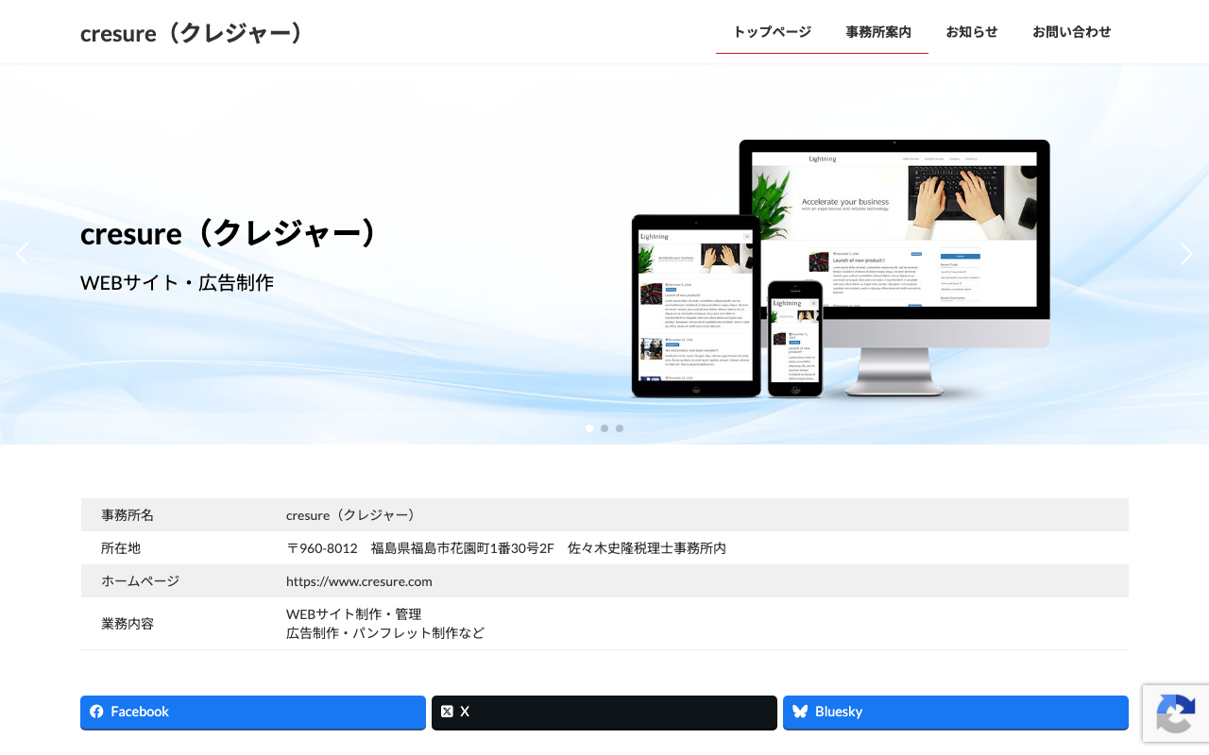The image size is (1209, 755).
Task: Select the second slider pagination dot
Action: point(604,428)
